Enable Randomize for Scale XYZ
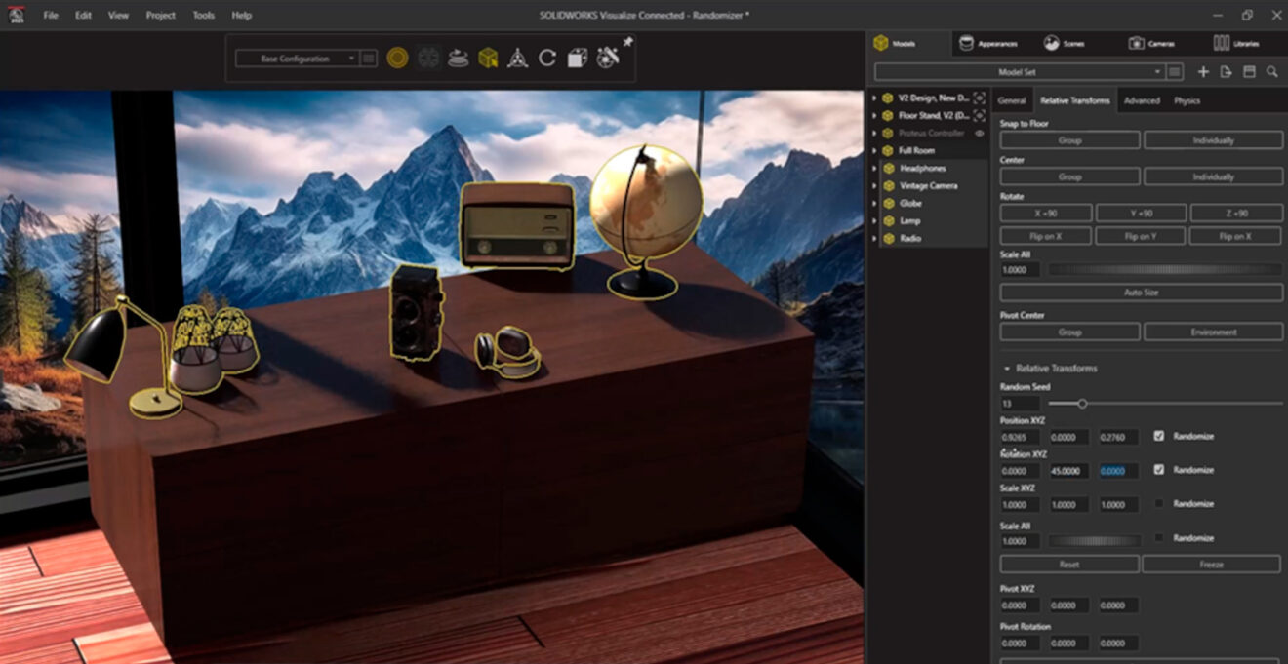1288x664 pixels. coord(1159,504)
